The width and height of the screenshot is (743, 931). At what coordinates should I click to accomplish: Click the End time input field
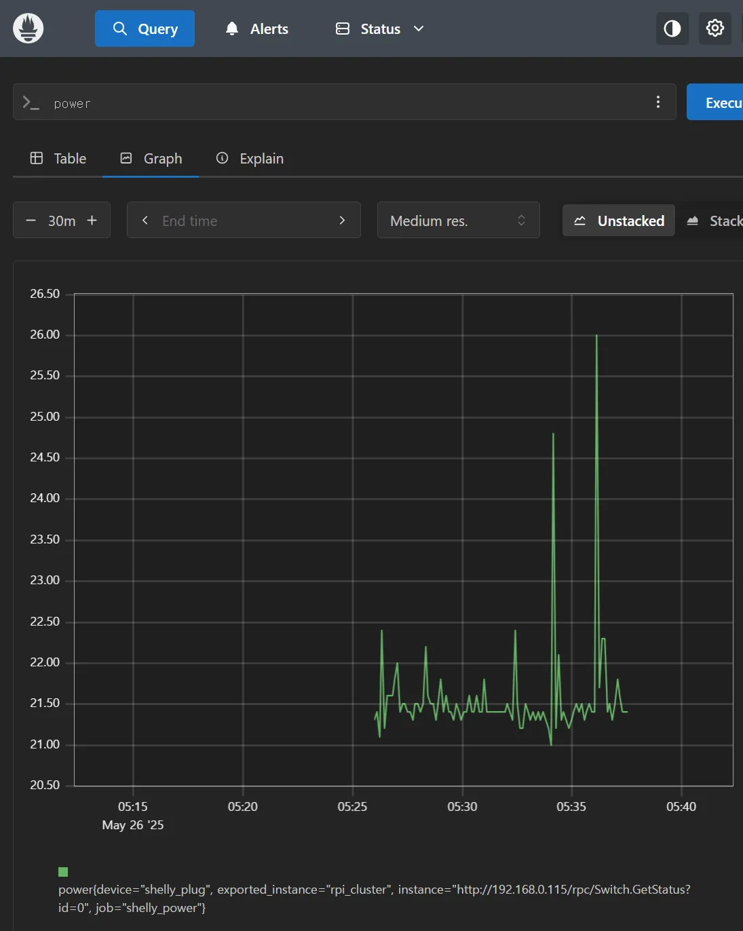pyautogui.click(x=243, y=221)
